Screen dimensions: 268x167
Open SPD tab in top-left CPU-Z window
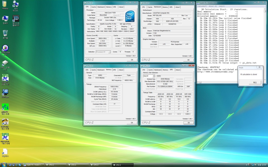point(115,7)
